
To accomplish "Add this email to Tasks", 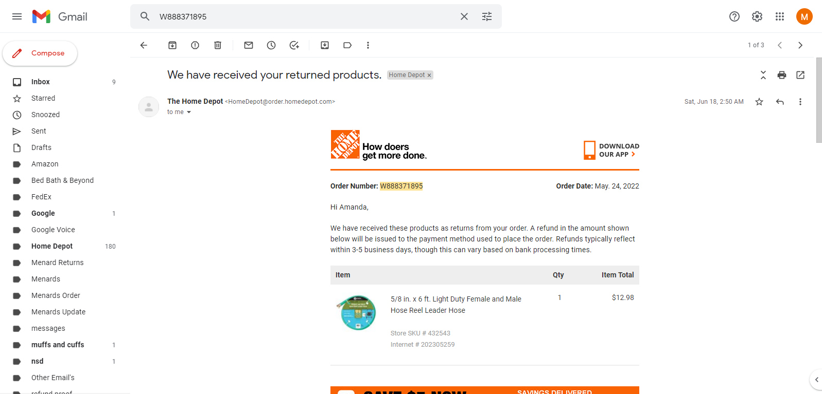I will point(294,45).
